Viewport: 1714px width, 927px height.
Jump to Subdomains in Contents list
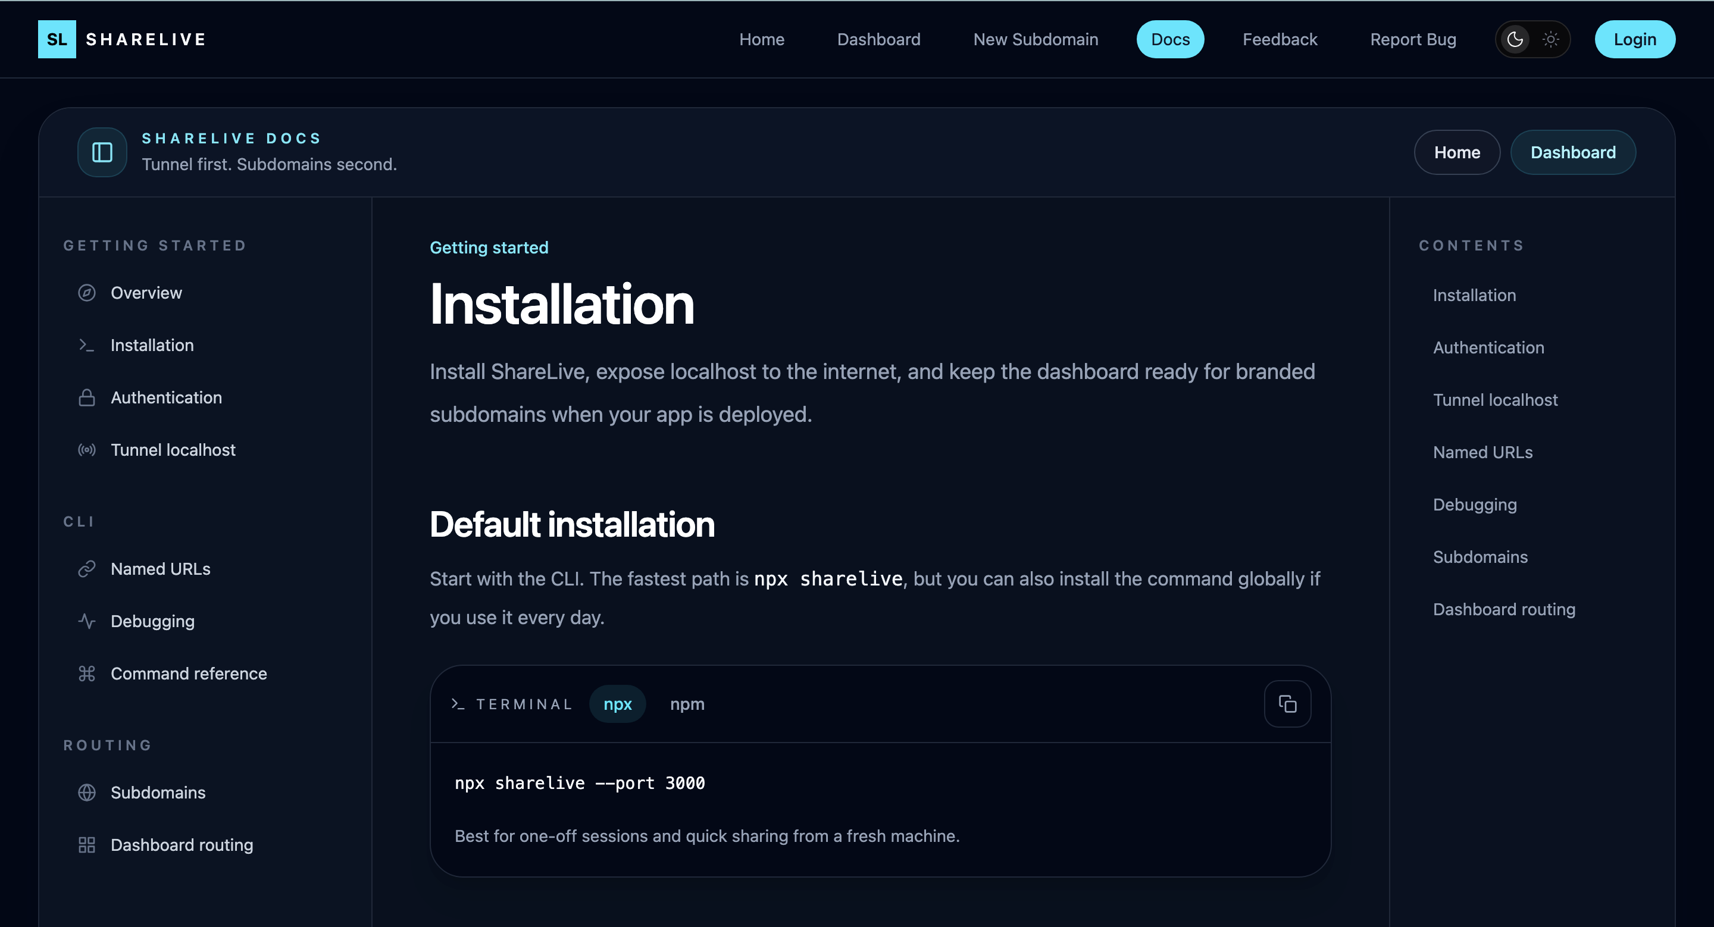pyautogui.click(x=1481, y=558)
